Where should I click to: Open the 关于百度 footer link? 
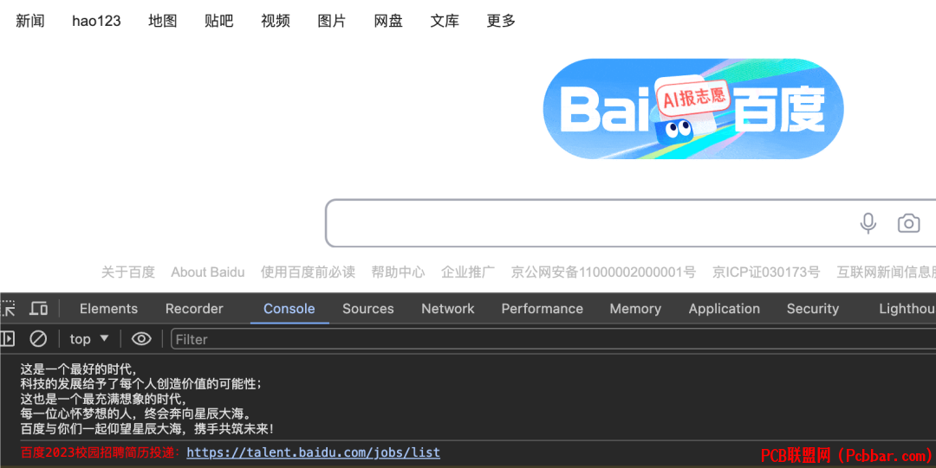[x=127, y=272]
